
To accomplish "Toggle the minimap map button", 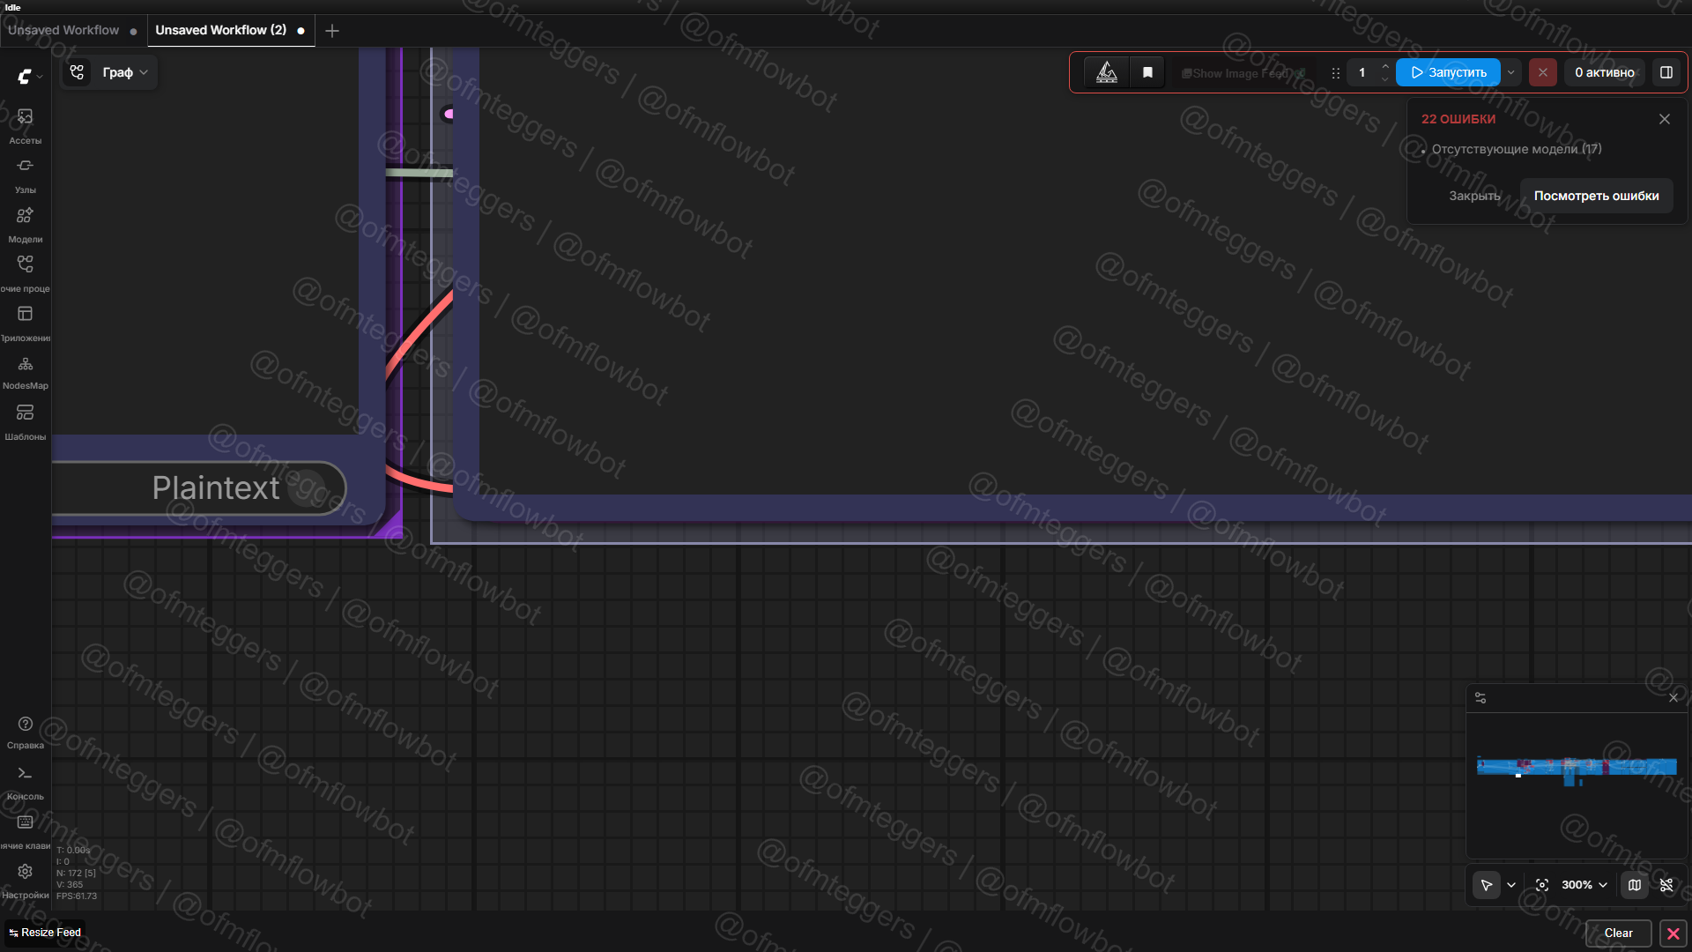I will (x=1635, y=885).
